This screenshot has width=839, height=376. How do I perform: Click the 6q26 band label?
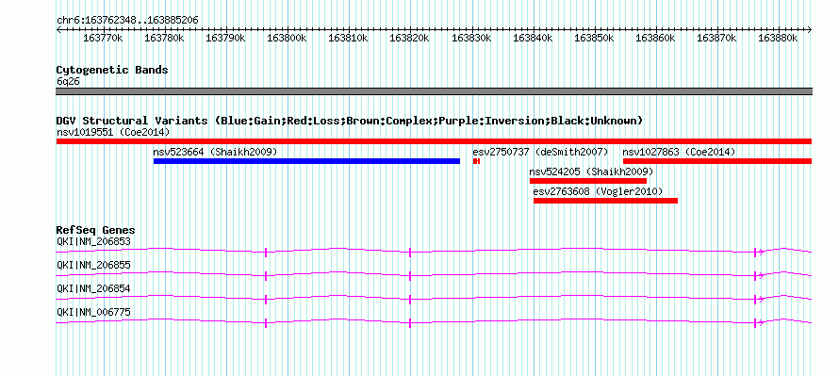pyautogui.click(x=68, y=82)
